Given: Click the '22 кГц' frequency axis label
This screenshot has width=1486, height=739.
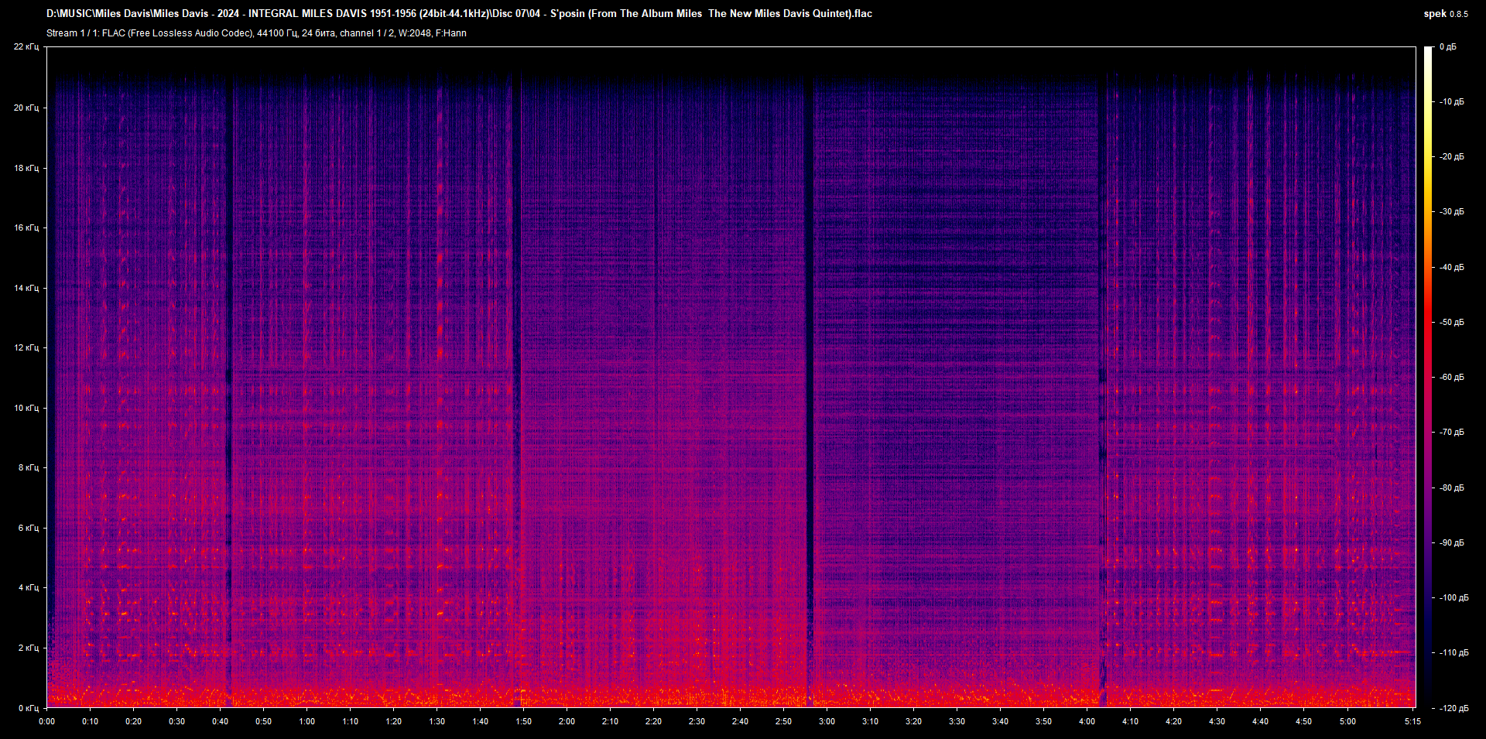Looking at the screenshot, I should [x=26, y=47].
